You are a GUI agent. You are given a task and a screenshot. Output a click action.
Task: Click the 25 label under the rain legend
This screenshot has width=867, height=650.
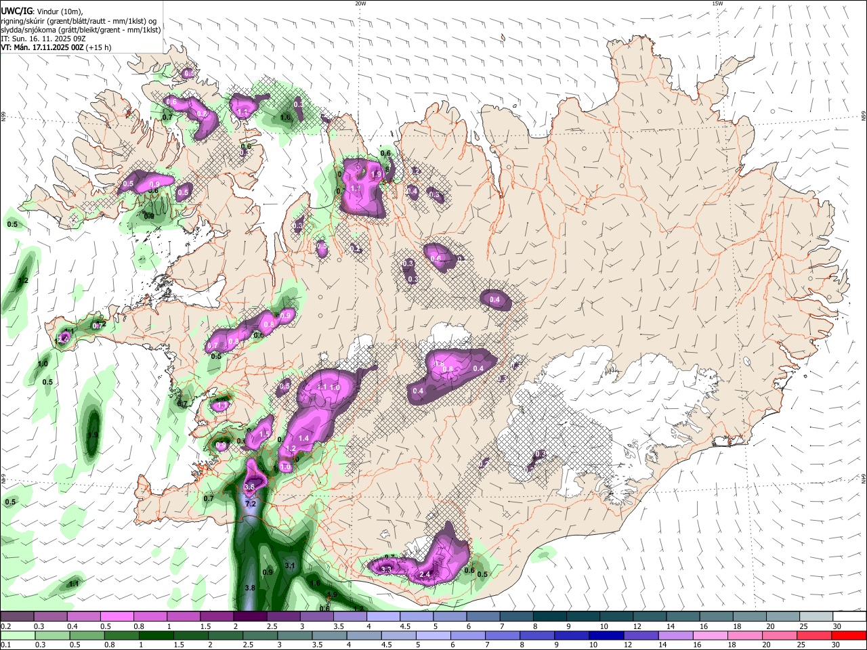pyautogui.click(x=801, y=645)
